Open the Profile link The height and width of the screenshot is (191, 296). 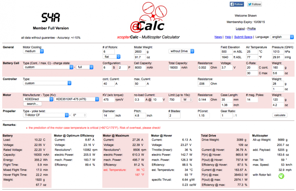[x=251, y=28]
